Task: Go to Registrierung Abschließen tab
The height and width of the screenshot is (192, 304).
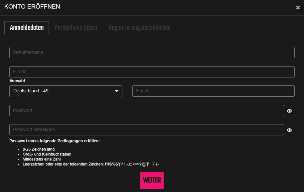Action: [x=139, y=27]
